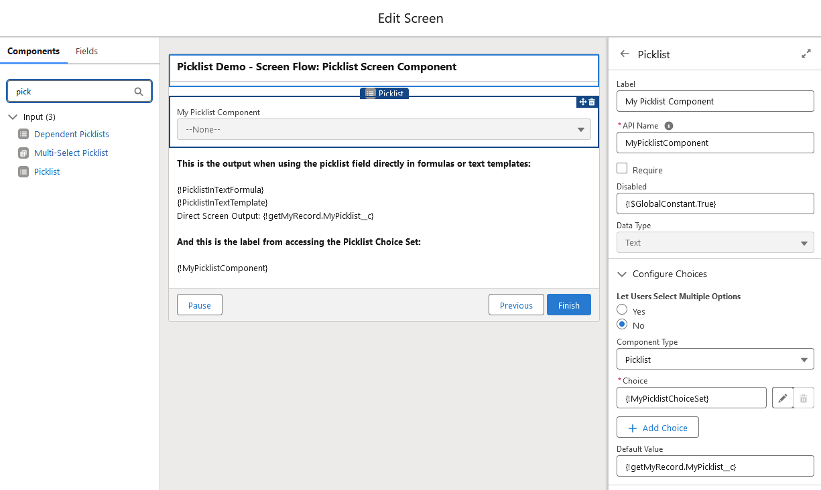
Task: Select the Yes radio option
Action: [622, 310]
